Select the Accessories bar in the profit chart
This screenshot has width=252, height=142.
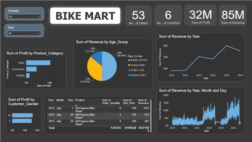click(x=31, y=69)
